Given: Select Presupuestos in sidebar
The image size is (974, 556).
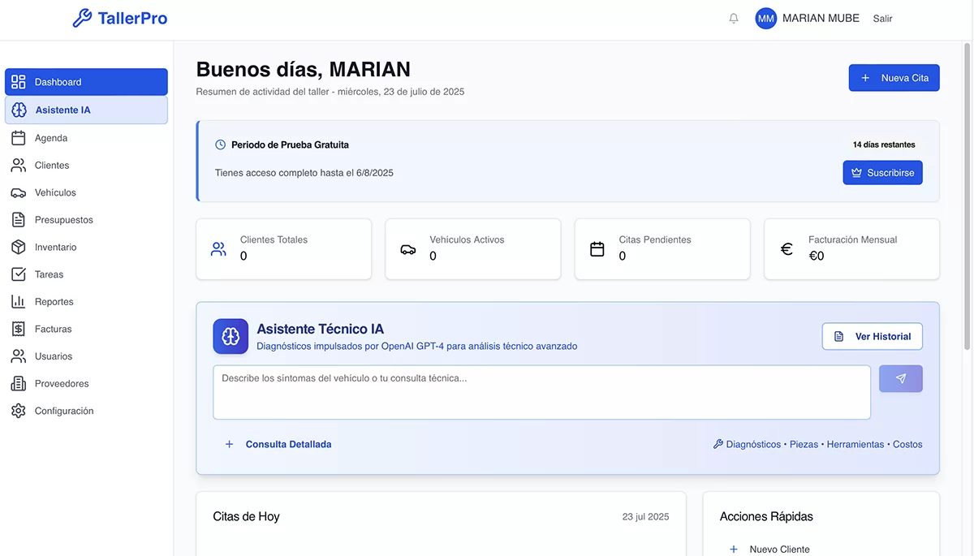Looking at the screenshot, I should 86,220.
